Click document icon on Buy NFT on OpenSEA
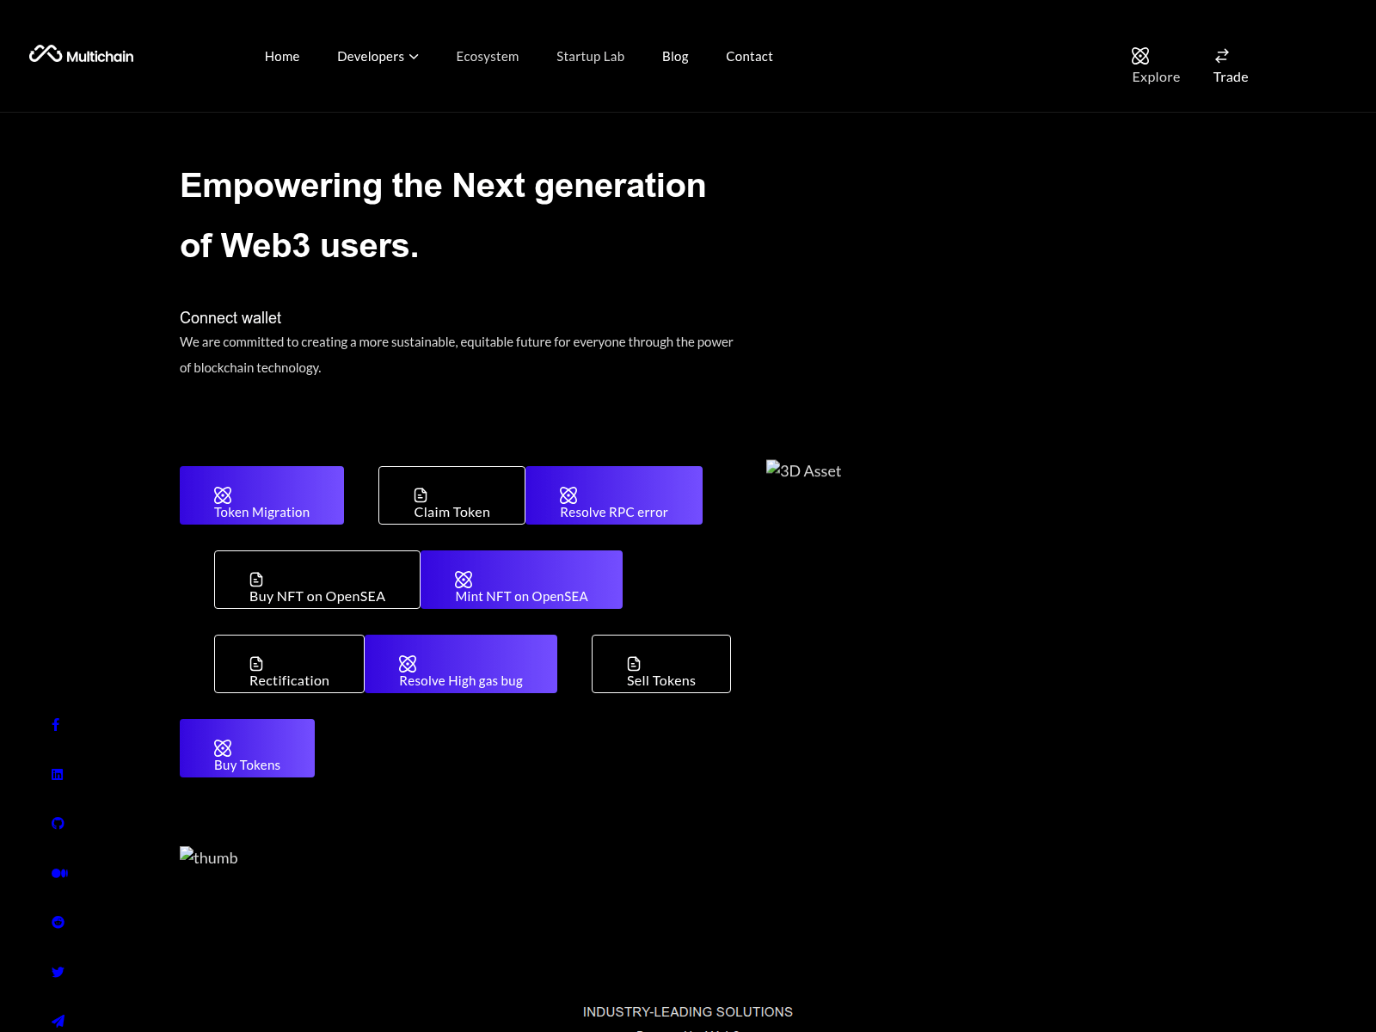 pos(256,580)
